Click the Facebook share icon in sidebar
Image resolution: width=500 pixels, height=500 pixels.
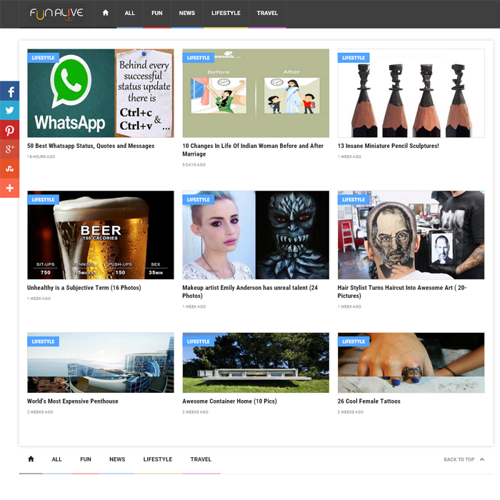9,91
